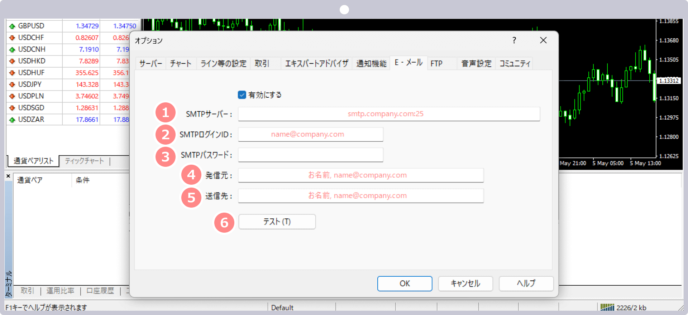Close the terminal panel with X icon
Image resolution: width=688 pixels, height=315 pixels.
pos(8,176)
